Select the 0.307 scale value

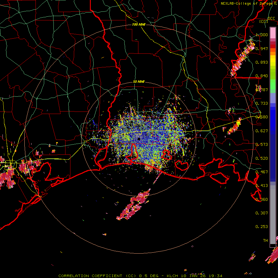tap(262, 213)
